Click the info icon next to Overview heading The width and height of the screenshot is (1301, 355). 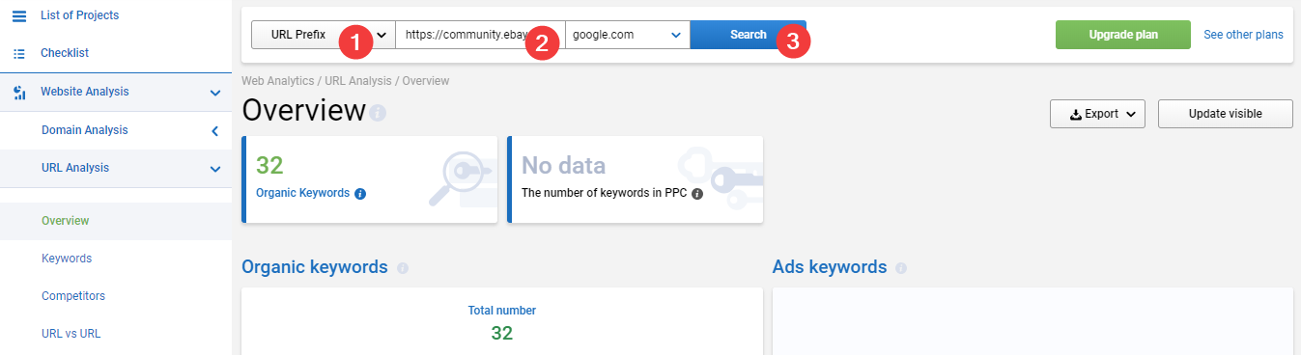coord(378,113)
